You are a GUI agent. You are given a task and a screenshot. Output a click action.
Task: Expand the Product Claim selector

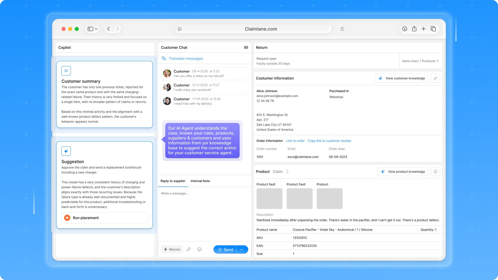tap(287, 172)
